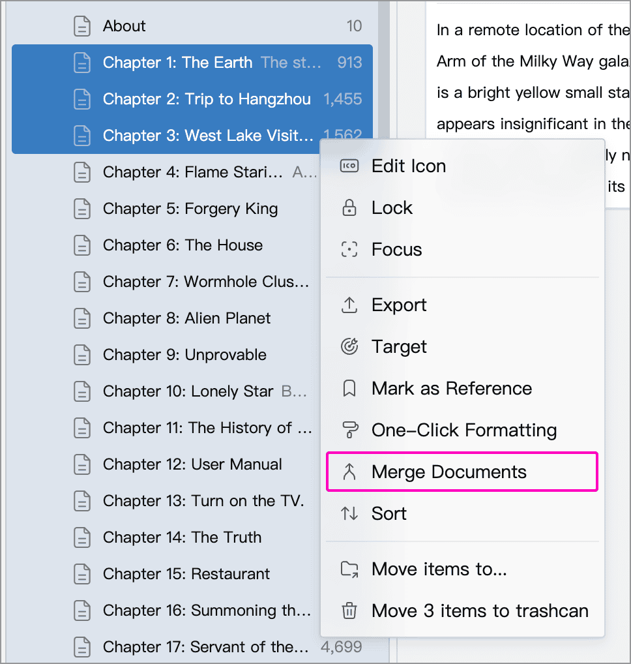Choose Focus from the context menu

462,249
